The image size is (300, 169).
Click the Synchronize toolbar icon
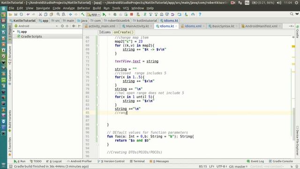tap(21, 15)
